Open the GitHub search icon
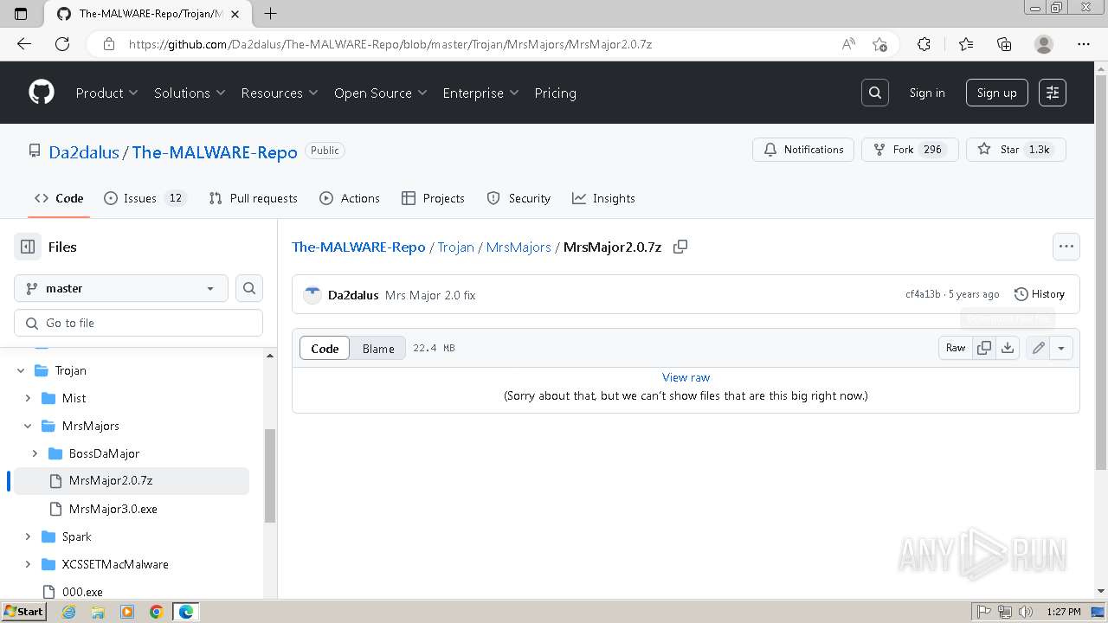Viewport: 1108px width, 623px height. click(875, 93)
